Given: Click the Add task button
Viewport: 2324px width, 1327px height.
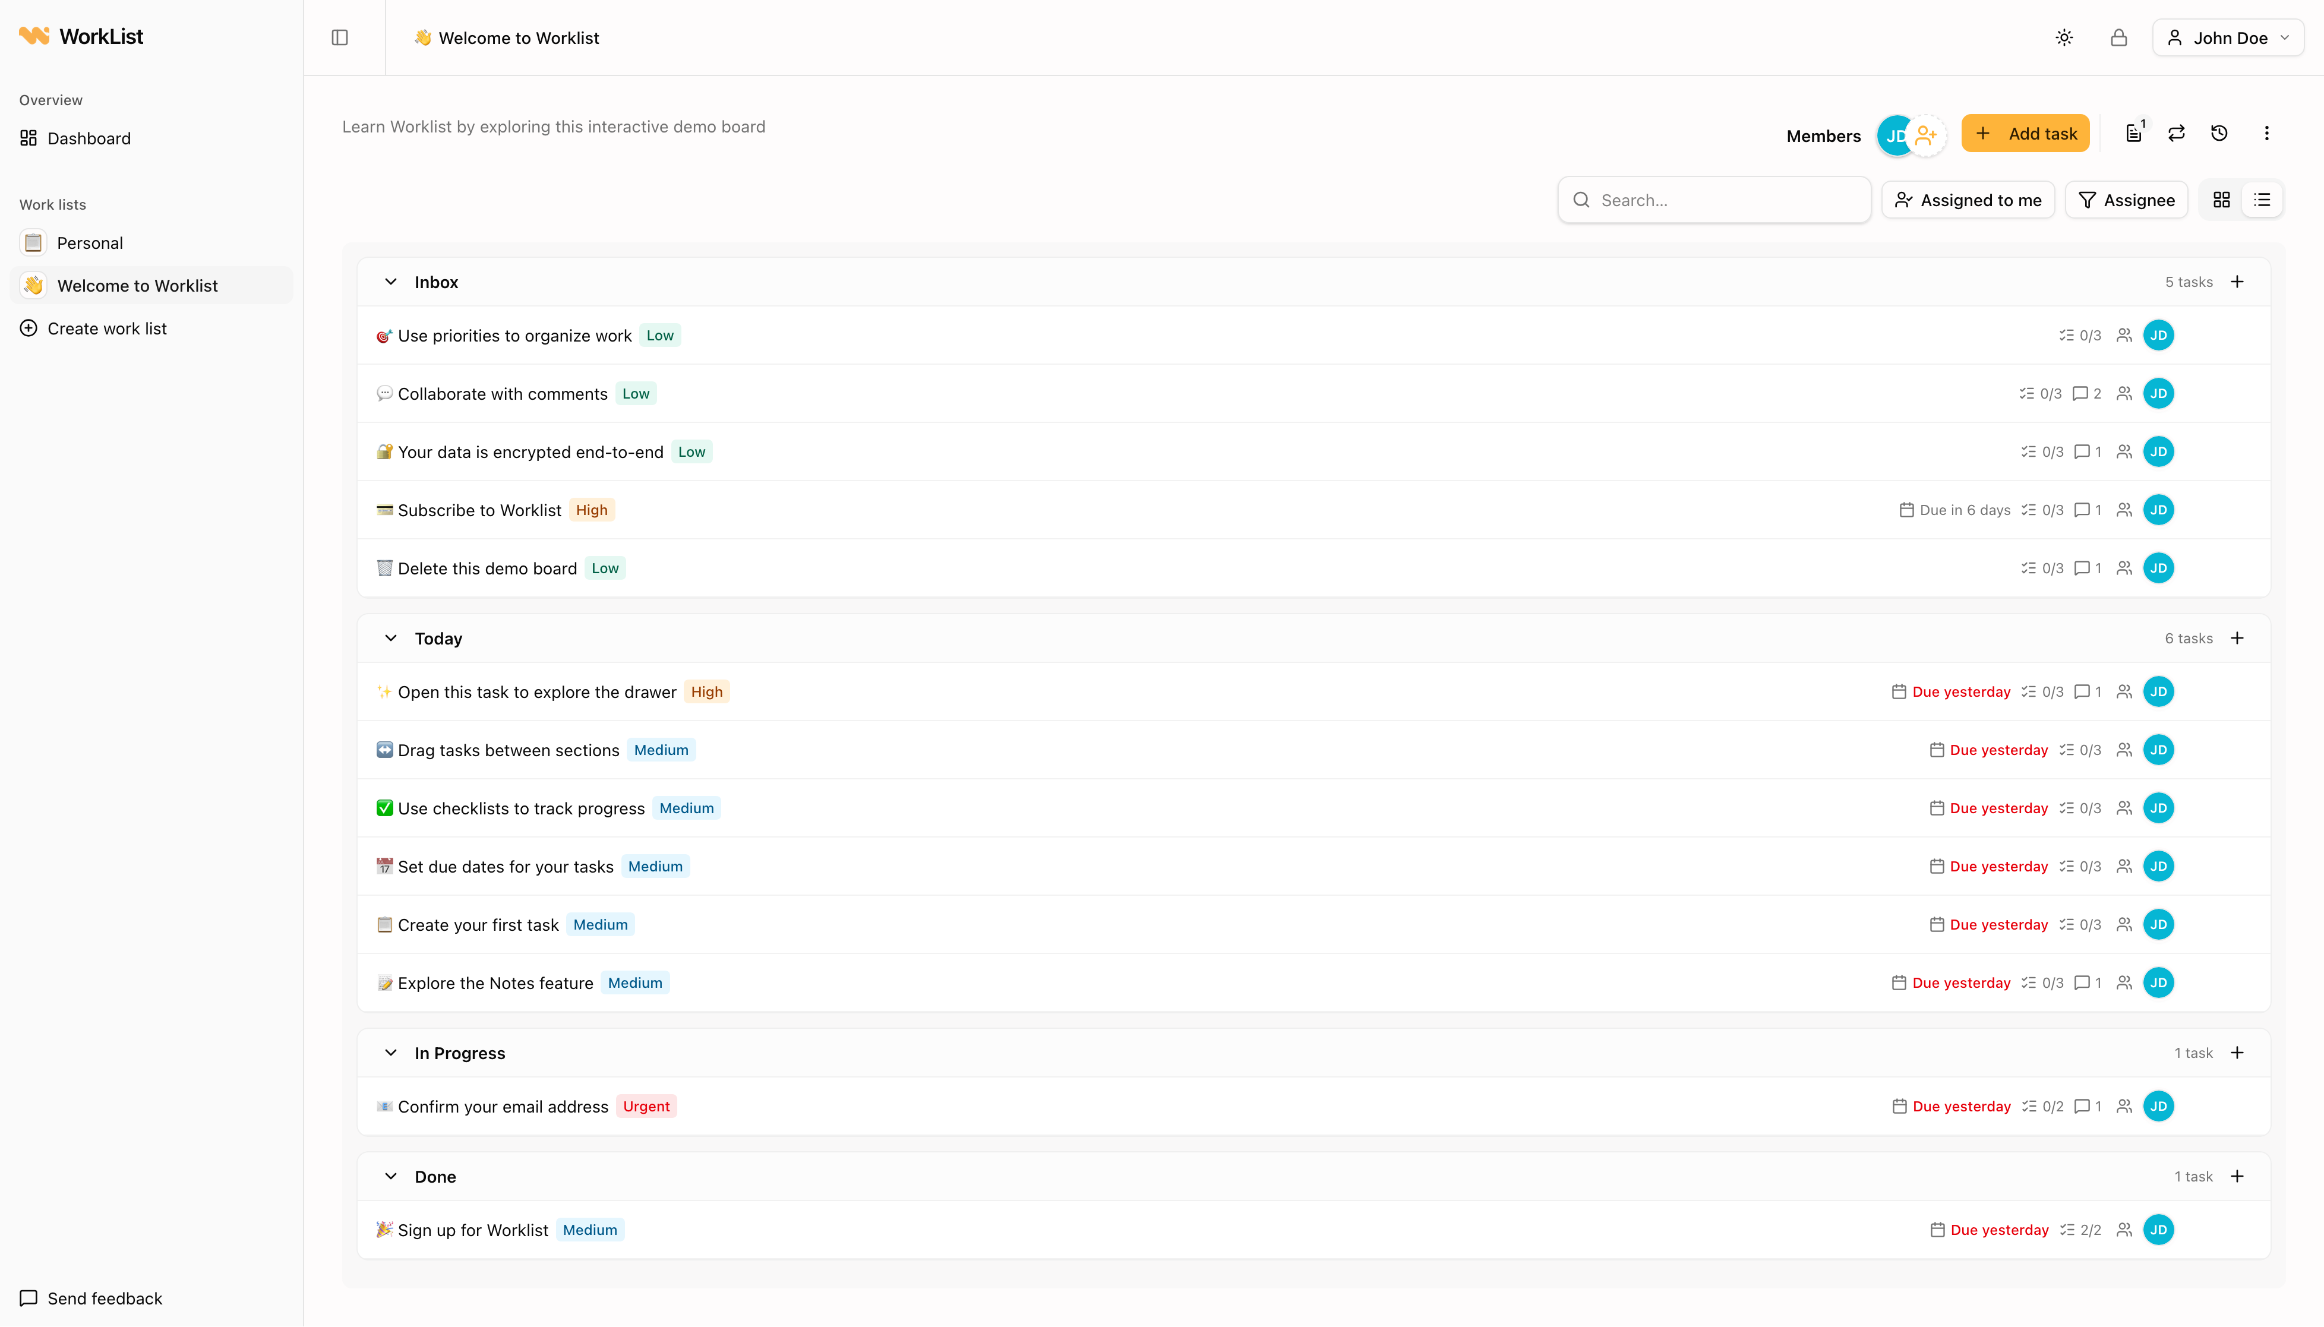Looking at the screenshot, I should pyautogui.click(x=2024, y=133).
